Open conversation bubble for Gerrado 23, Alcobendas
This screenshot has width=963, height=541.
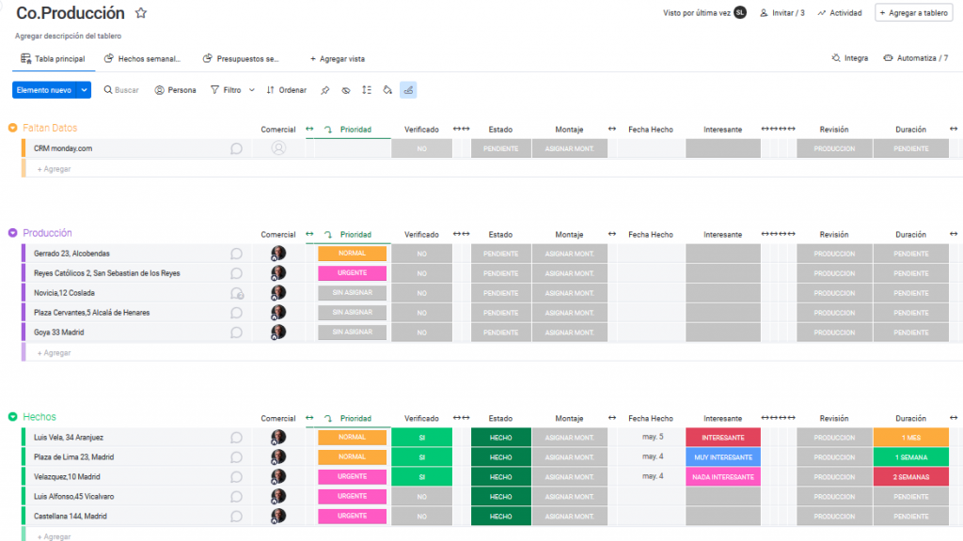(x=237, y=254)
